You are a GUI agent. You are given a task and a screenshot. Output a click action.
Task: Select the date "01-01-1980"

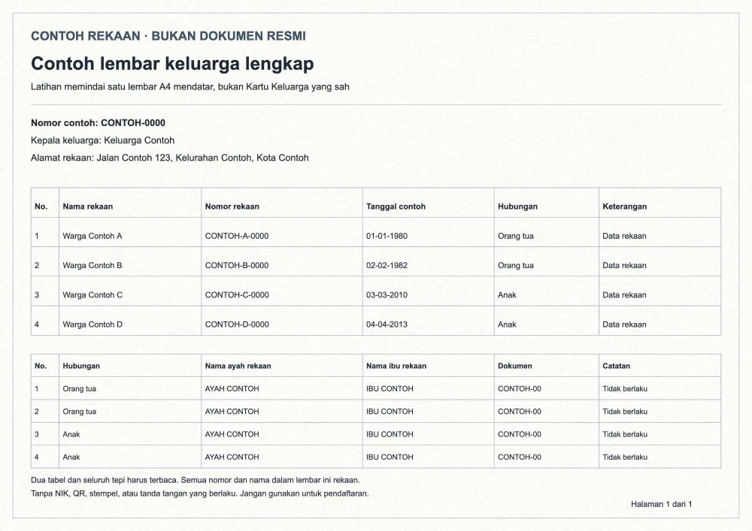(x=387, y=236)
